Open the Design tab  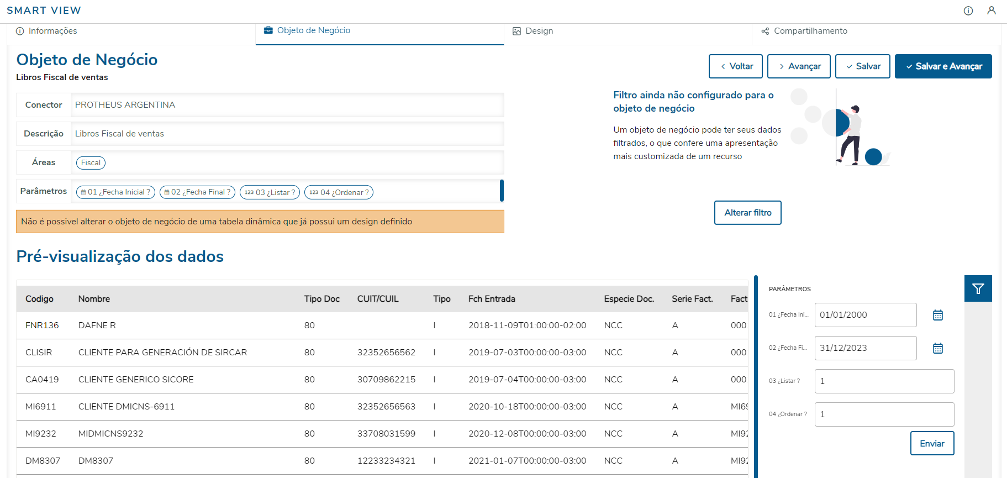pos(533,31)
